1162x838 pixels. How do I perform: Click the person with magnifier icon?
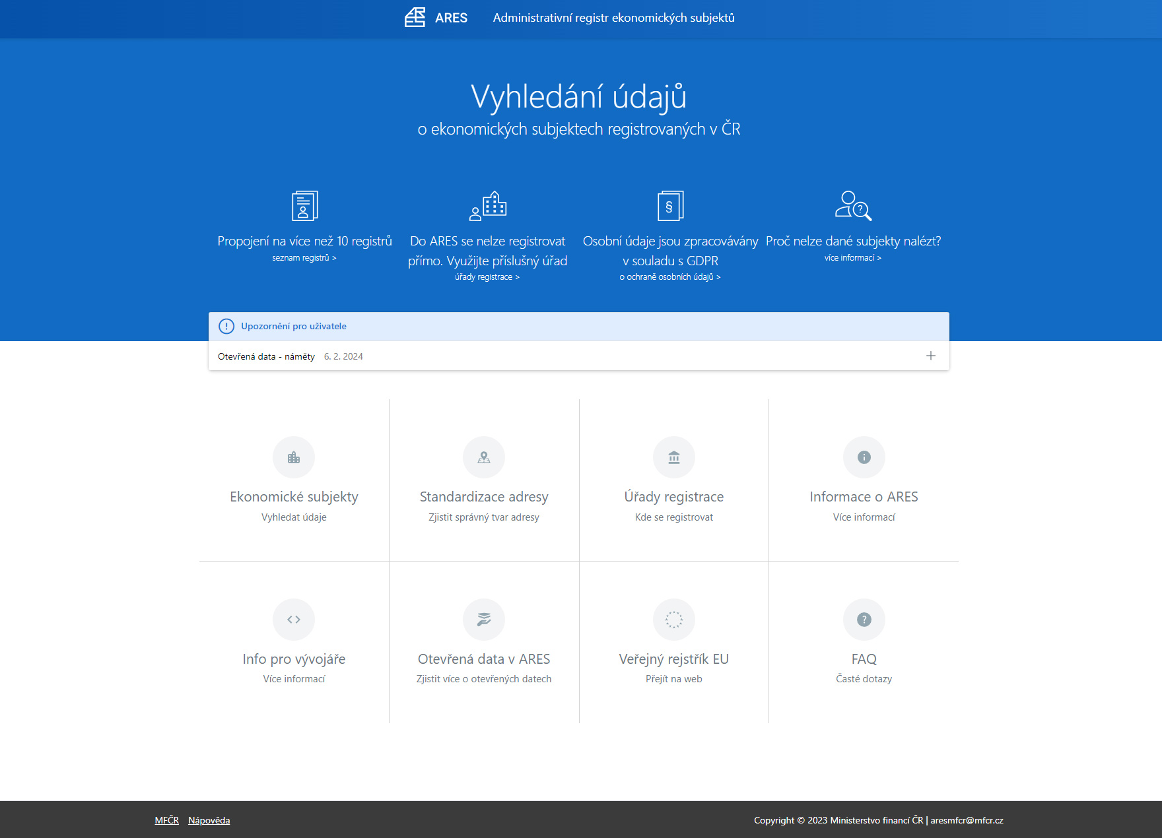coord(853,206)
